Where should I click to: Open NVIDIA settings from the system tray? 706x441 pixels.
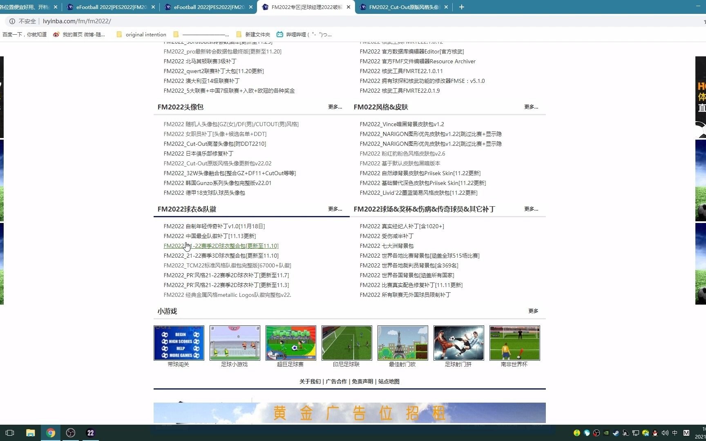click(606, 433)
